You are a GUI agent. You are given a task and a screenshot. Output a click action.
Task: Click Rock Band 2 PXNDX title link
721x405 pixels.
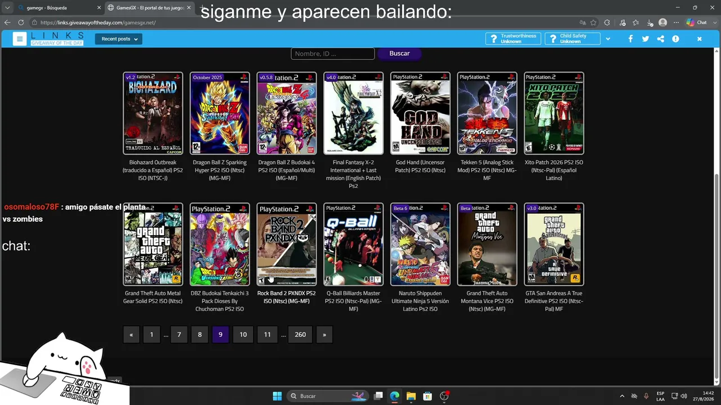[x=287, y=297]
